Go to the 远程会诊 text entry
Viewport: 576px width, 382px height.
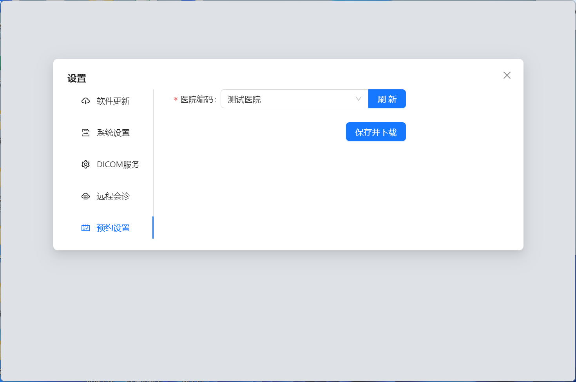coord(113,196)
